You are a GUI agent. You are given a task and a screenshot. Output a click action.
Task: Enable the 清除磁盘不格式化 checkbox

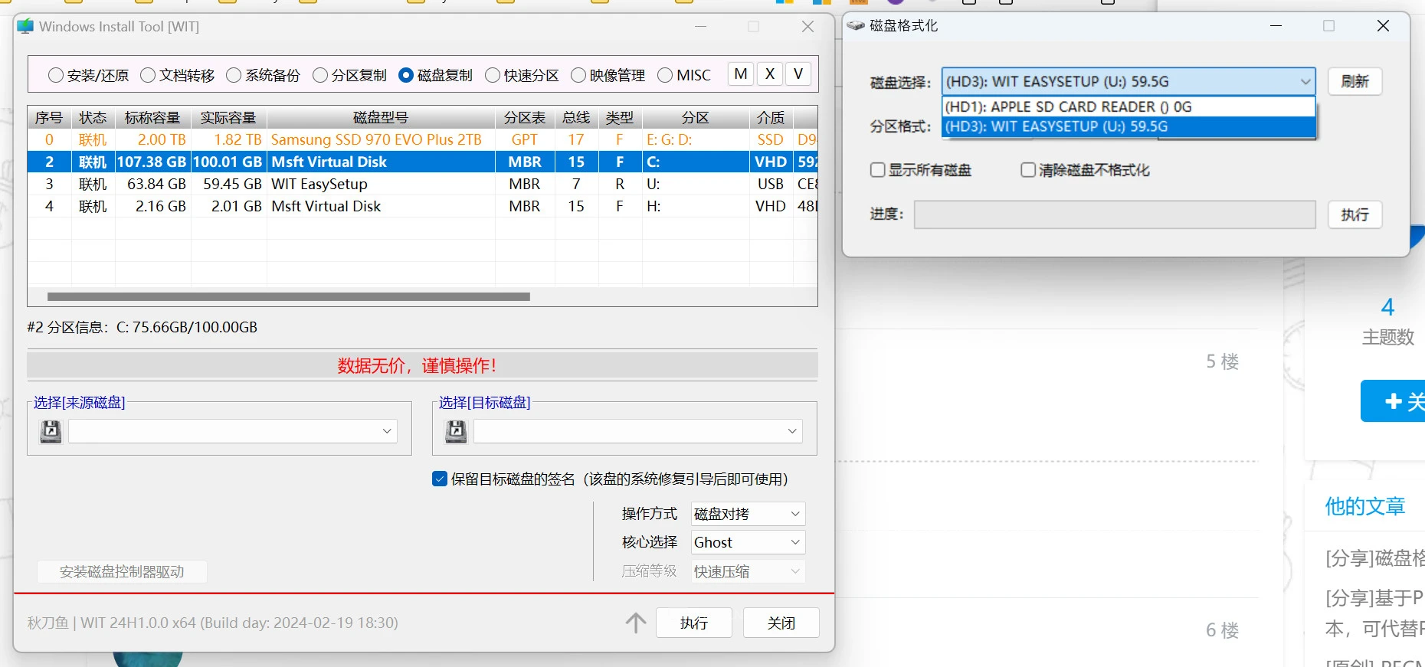point(1028,170)
